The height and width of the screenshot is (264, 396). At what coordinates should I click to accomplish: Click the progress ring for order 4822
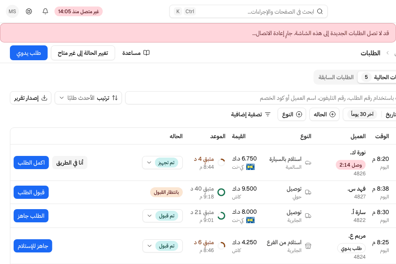pyautogui.click(x=221, y=216)
